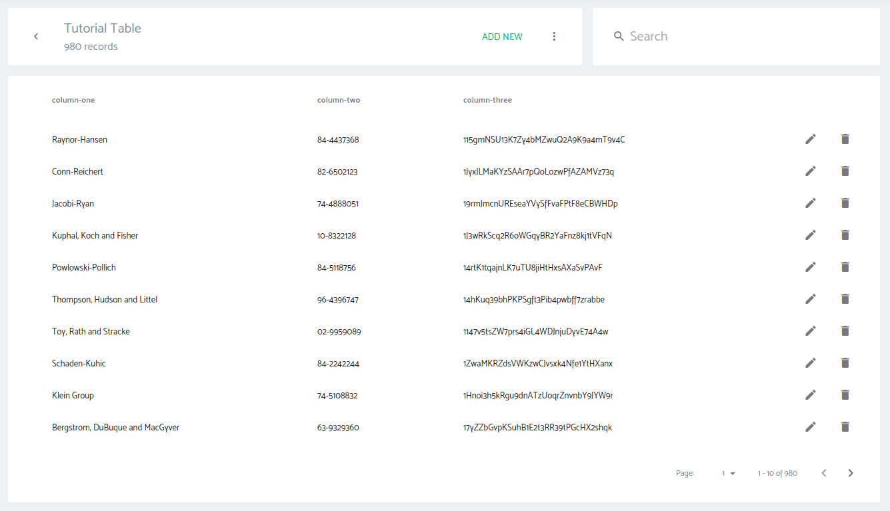Delete the Kuphal, Koch and Fisher row
This screenshot has width=890, height=511.
pyautogui.click(x=845, y=235)
